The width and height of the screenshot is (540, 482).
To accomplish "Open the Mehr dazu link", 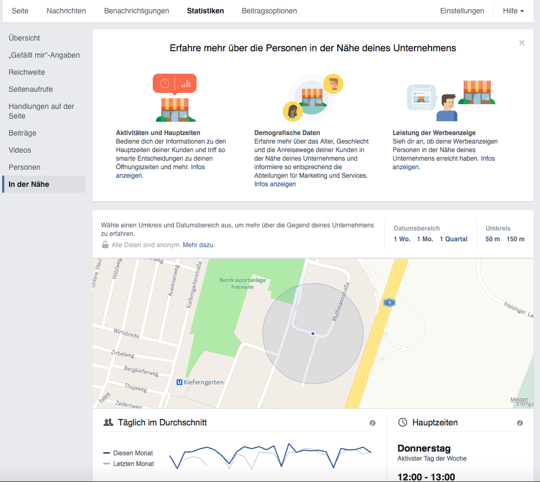I will [198, 245].
